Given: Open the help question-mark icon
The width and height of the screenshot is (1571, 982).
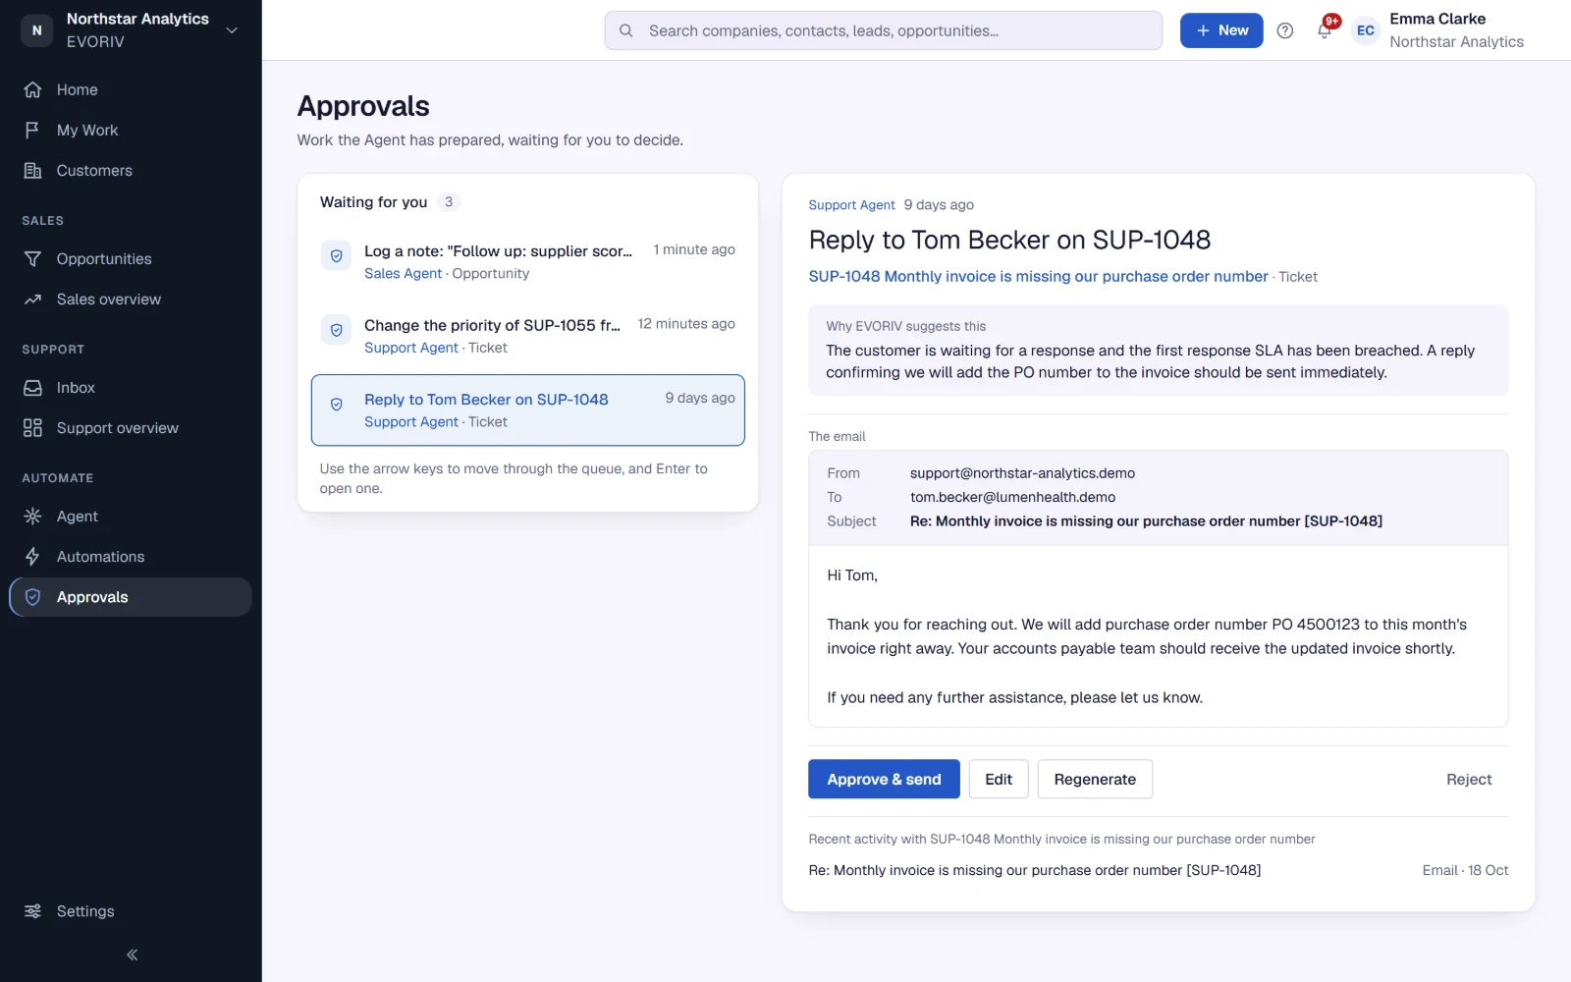Looking at the screenshot, I should click(1284, 30).
